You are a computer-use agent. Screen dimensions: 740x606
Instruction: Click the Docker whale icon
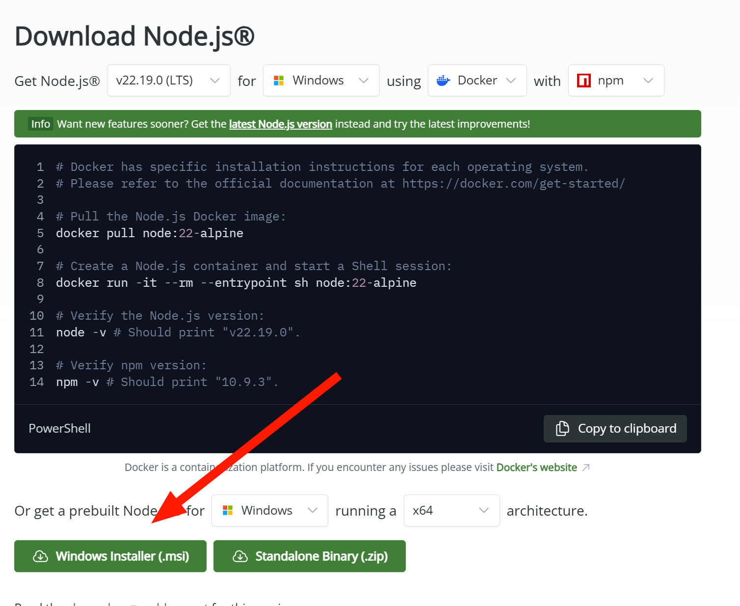pos(443,81)
